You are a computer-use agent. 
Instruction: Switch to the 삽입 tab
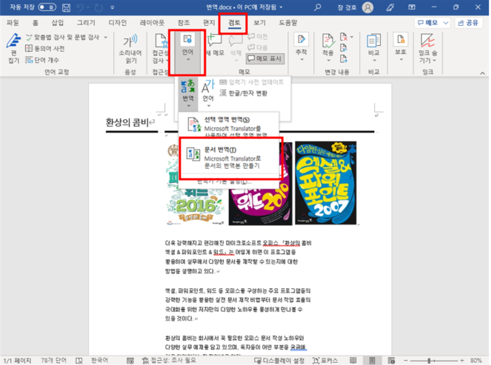[57, 22]
